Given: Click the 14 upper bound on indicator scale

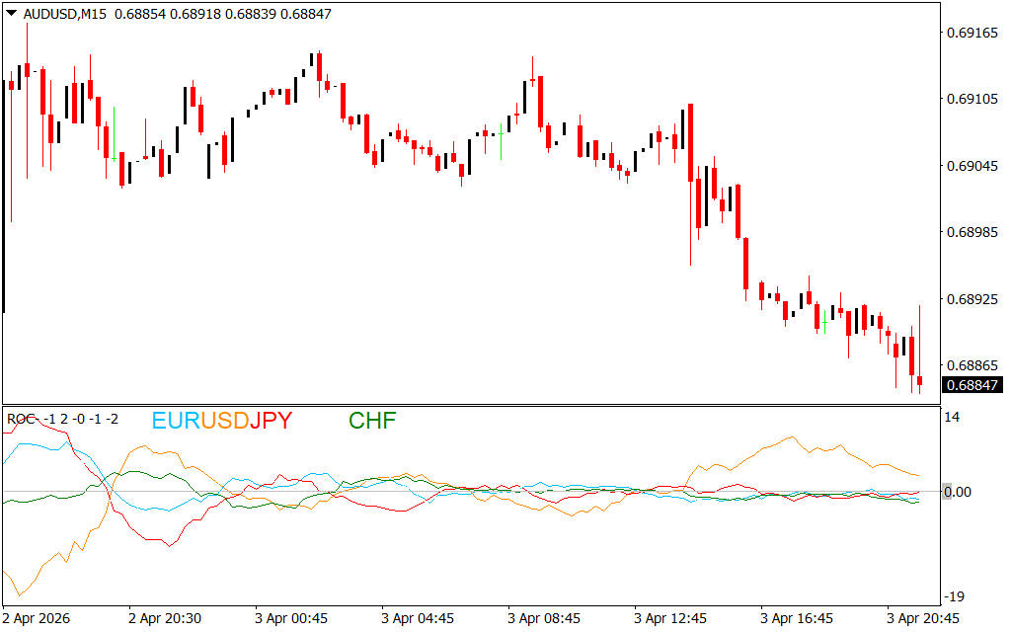Looking at the screenshot, I should coord(953,418).
